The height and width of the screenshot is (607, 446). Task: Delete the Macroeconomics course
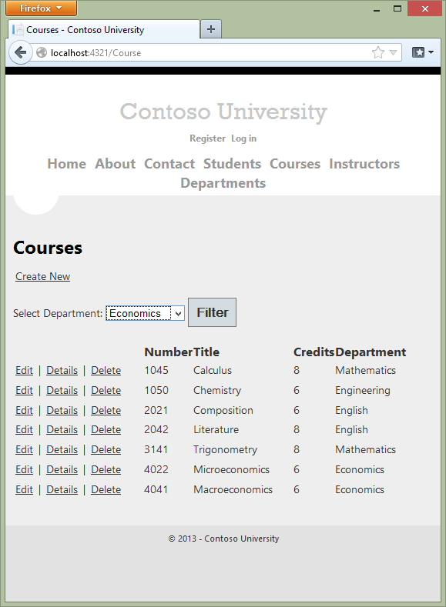(106, 490)
